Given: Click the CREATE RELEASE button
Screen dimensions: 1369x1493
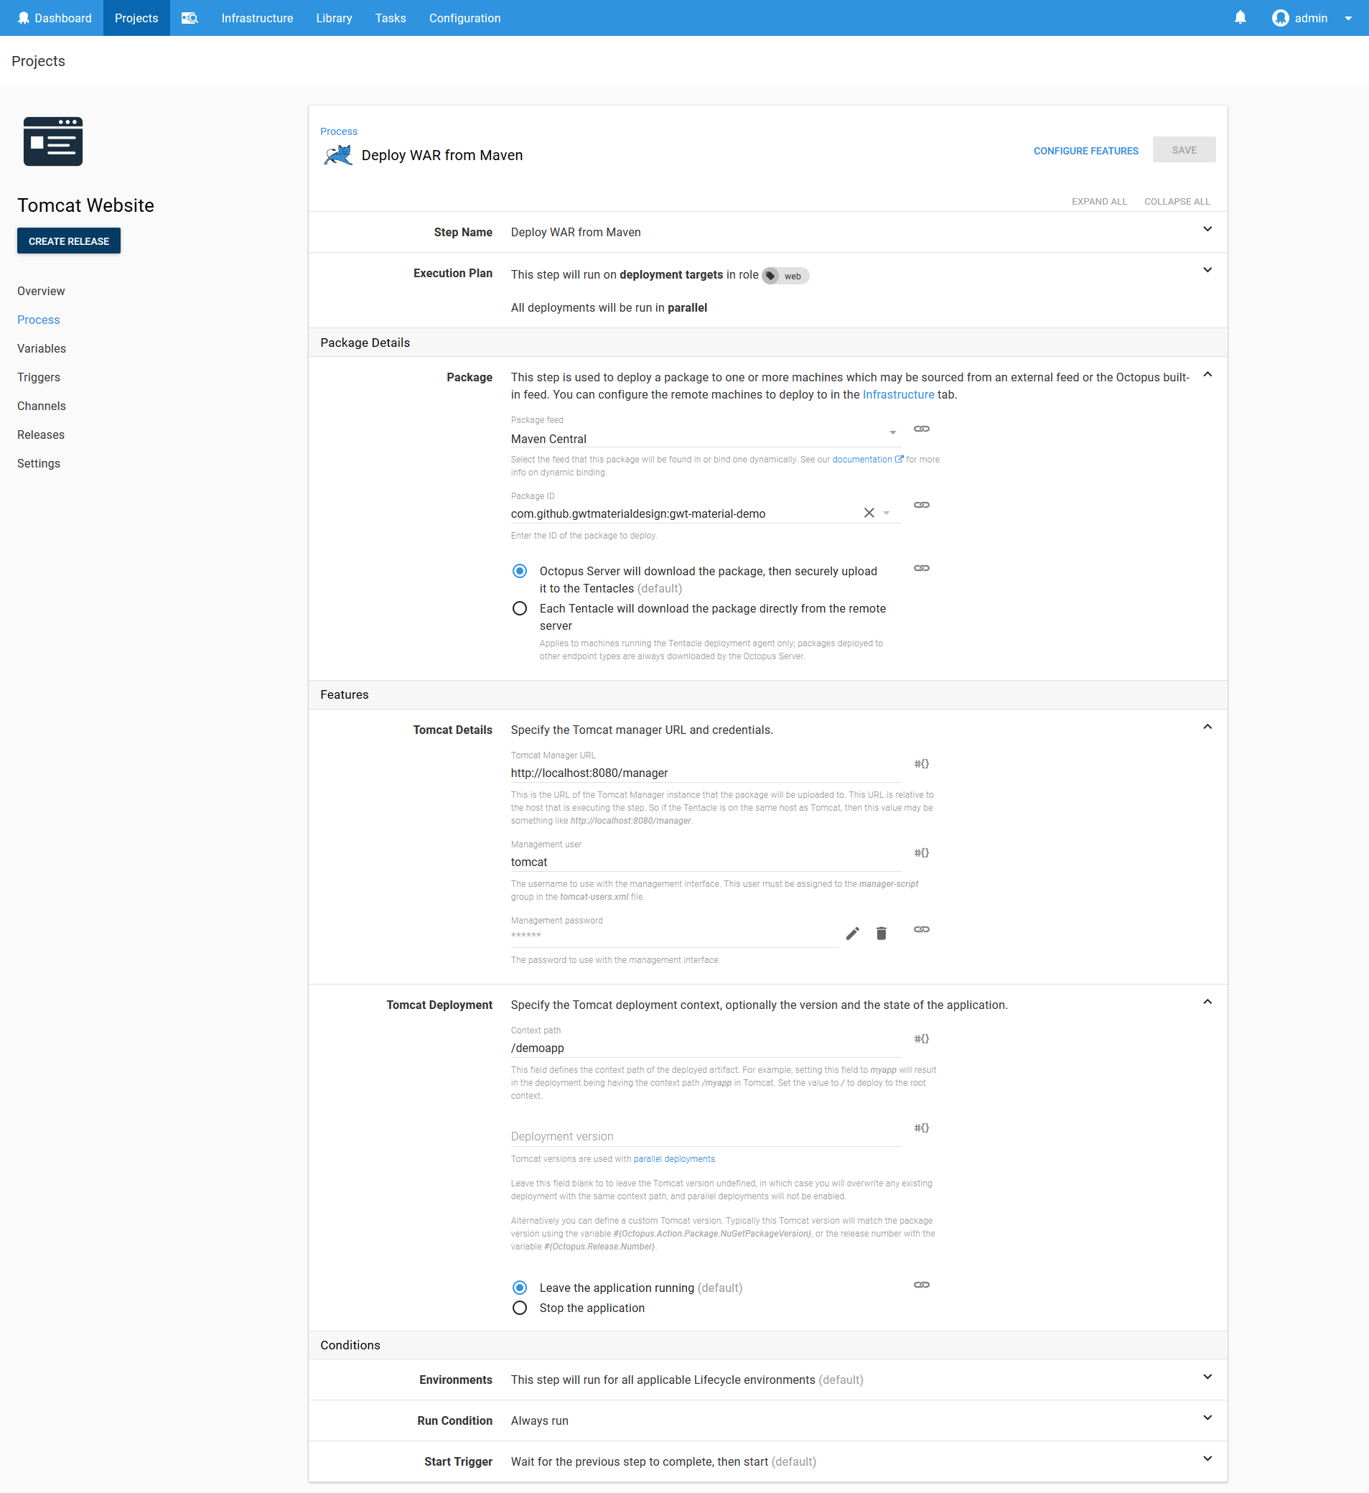Looking at the screenshot, I should 68,240.
